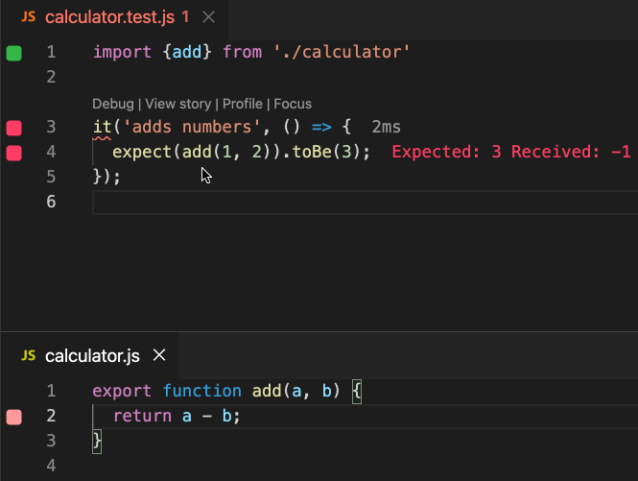Viewport: 638px width, 481px height.
Task: Click the Debug code lens link
Action: click(113, 104)
